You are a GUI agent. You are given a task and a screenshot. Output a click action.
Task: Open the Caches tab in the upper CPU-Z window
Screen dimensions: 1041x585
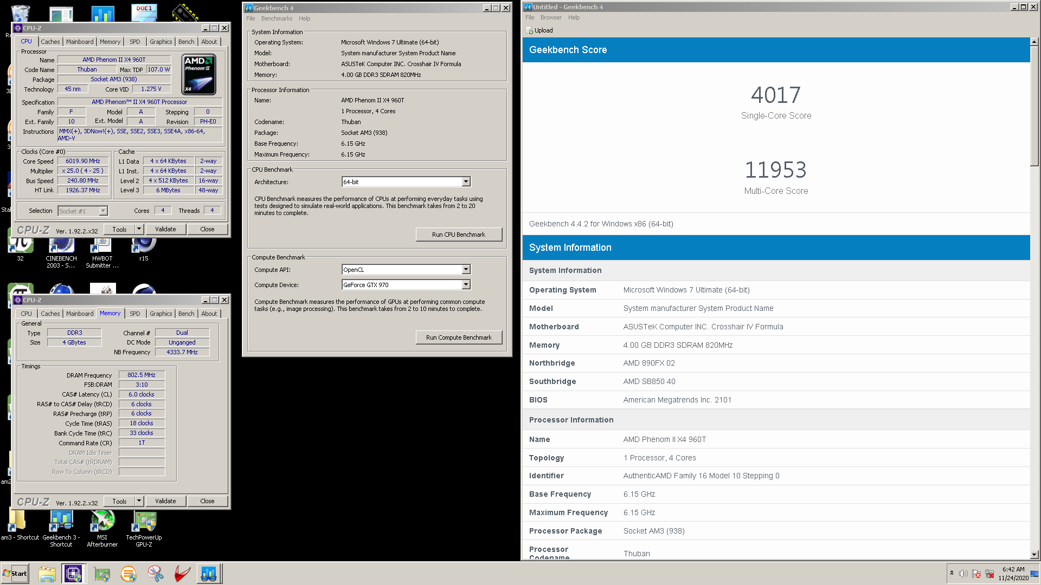(50, 42)
